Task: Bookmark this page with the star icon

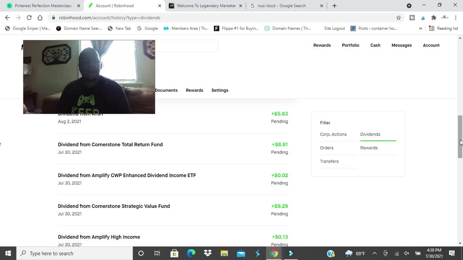Action: [399, 18]
